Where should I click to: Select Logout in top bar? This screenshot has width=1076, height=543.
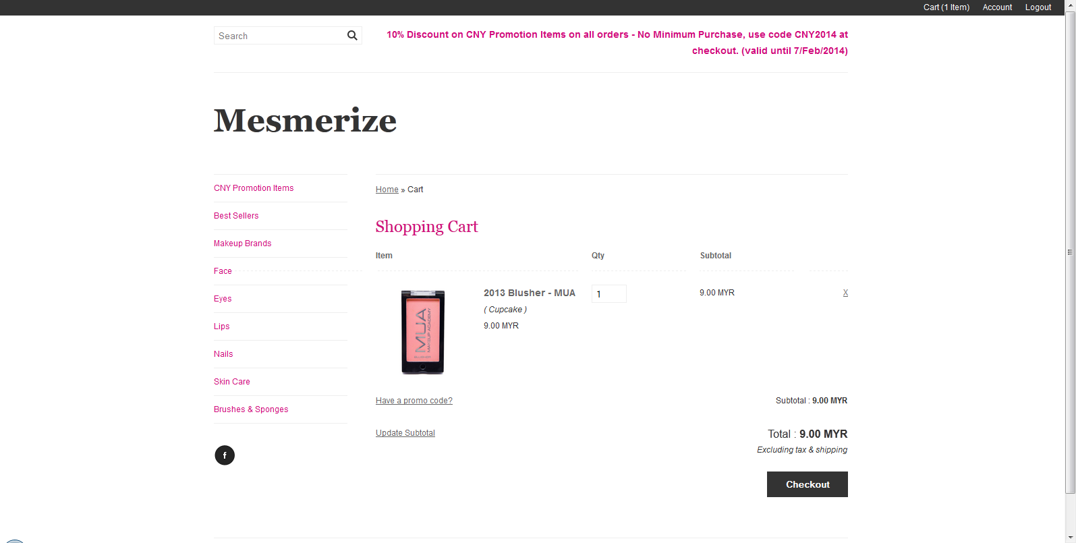pyautogui.click(x=1038, y=7)
